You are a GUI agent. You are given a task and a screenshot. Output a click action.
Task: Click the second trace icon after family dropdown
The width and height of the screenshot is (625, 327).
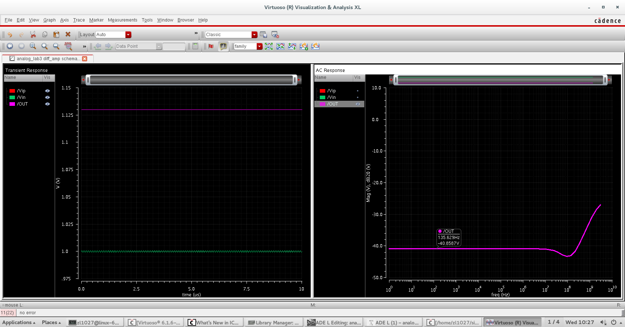click(x=280, y=46)
